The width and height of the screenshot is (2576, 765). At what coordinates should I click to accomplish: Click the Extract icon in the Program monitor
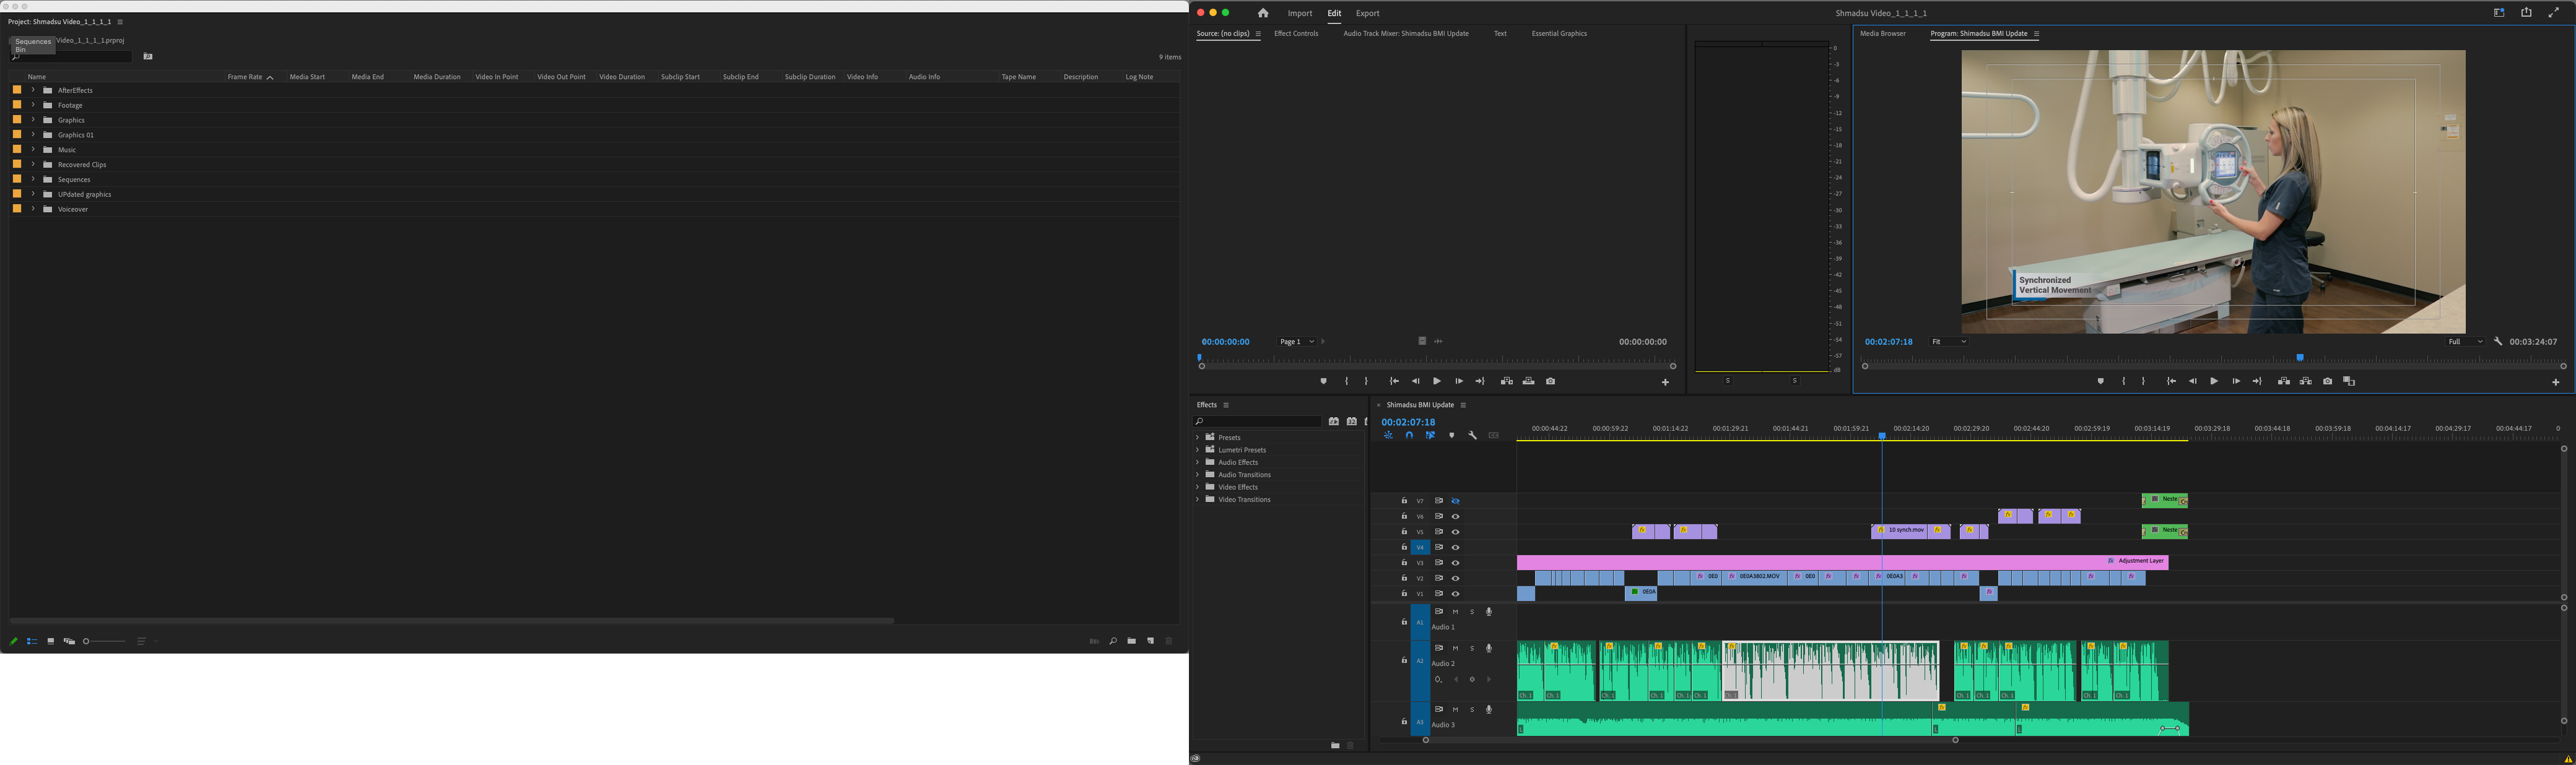[x=2306, y=381]
